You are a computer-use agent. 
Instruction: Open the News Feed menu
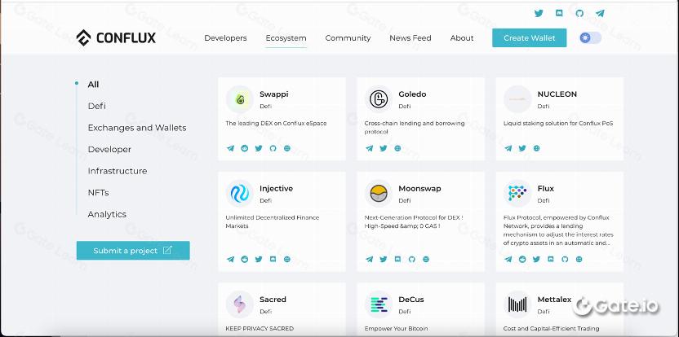pos(410,38)
